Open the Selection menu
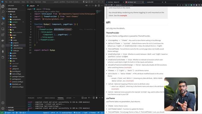This screenshot has width=202, height=114. tap(17, 2)
